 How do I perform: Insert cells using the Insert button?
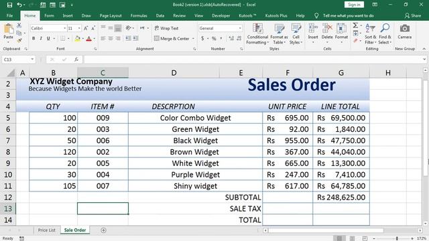pyautogui.click(x=313, y=34)
